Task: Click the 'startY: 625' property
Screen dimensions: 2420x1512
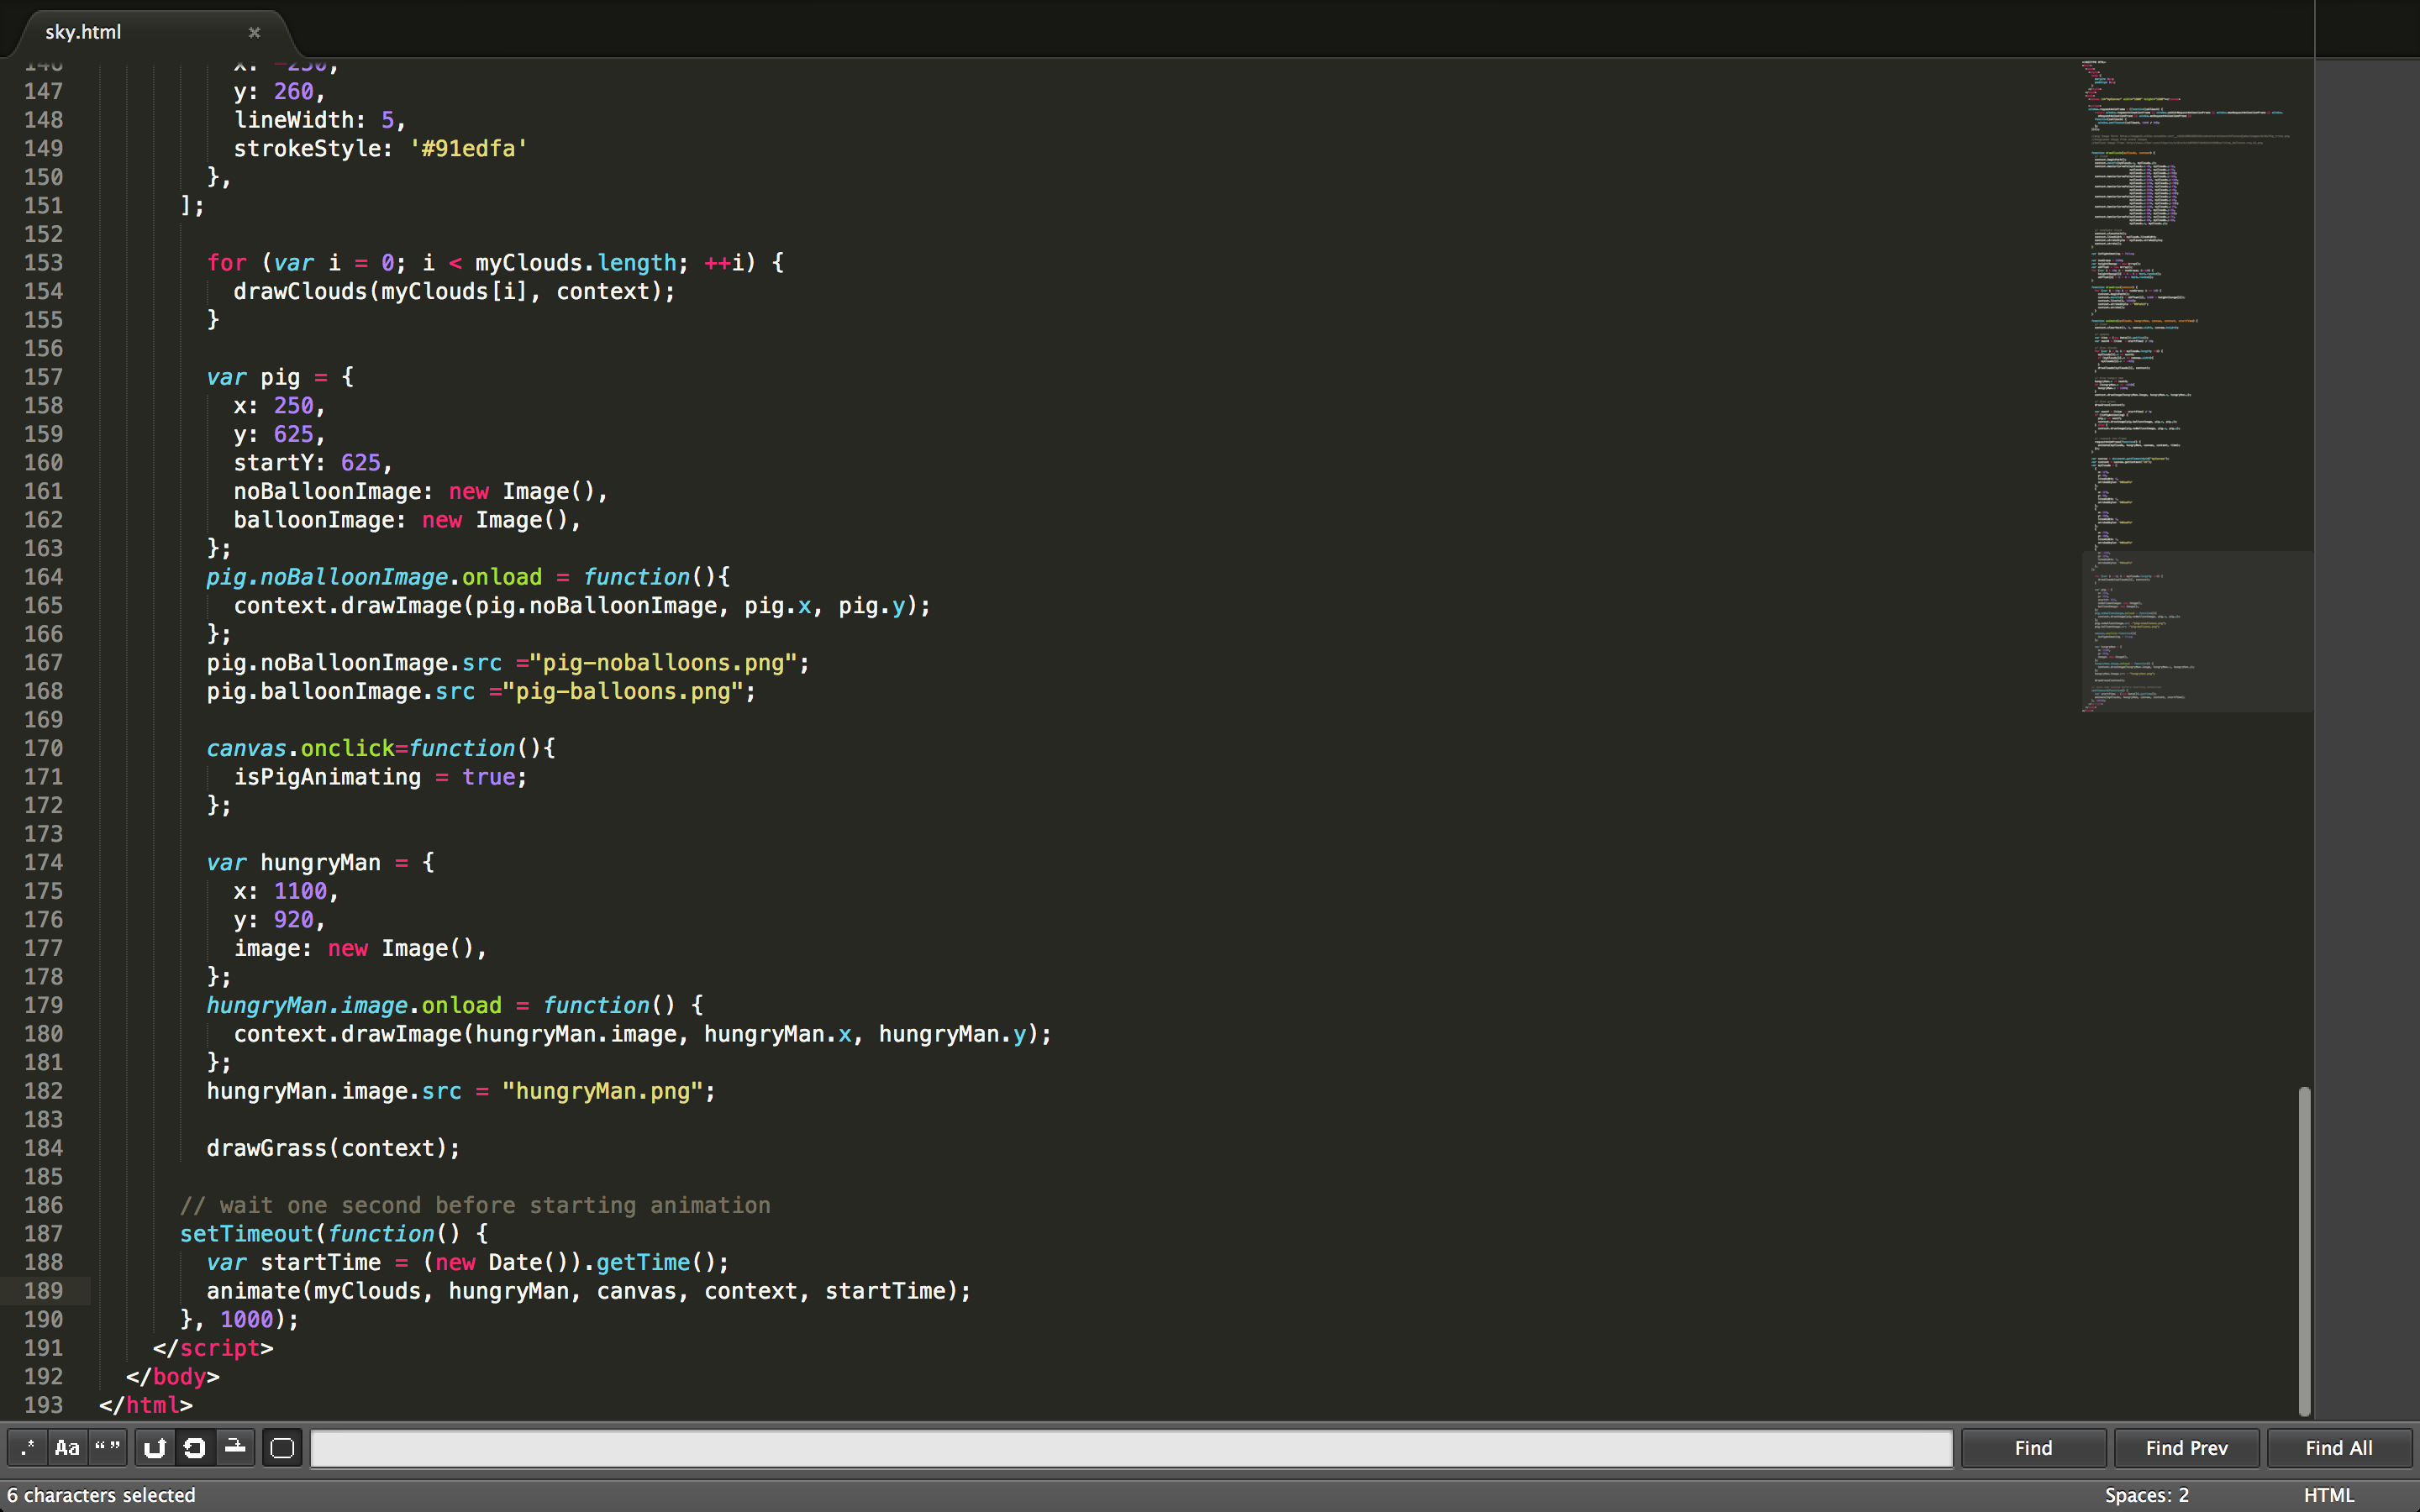Action: click(x=307, y=462)
